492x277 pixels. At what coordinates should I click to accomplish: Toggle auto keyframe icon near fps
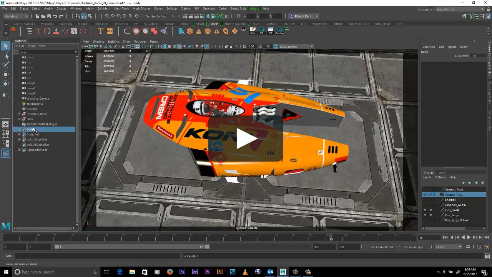point(479,247)
